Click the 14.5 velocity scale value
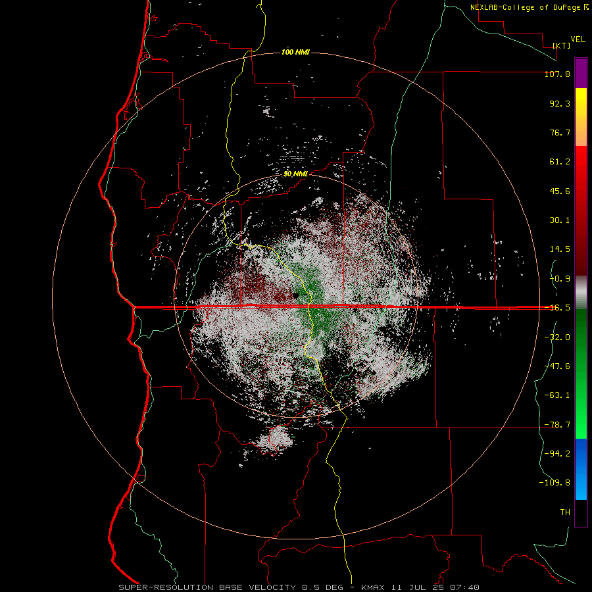Viewport: 592px width, 592px height. pos(560,249)
